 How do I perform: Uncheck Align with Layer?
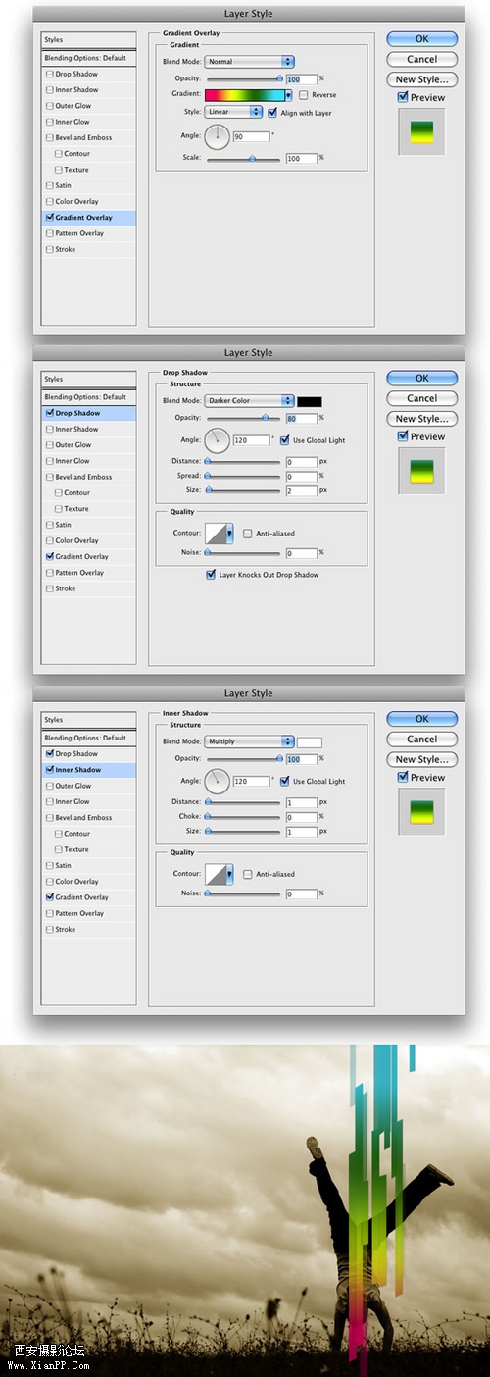coord(272,112)
